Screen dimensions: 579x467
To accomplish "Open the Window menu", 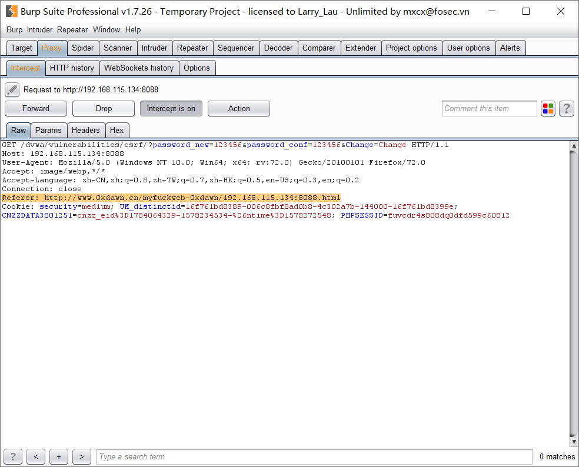I will tap(107, 30).
